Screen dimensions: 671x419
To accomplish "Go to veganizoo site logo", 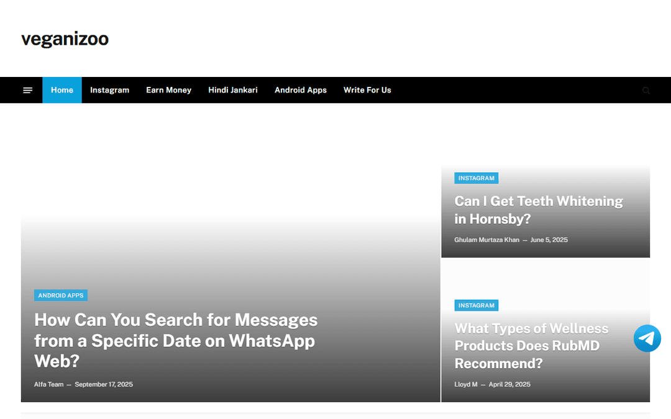I will tap(65, 39).
